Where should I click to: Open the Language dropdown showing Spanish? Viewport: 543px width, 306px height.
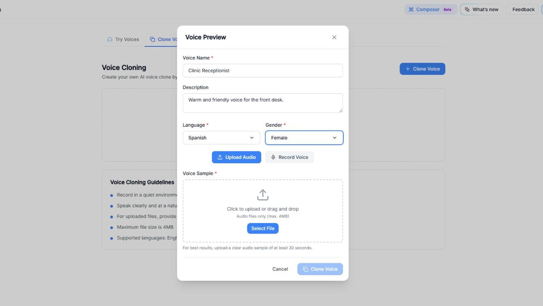(221, 138)
